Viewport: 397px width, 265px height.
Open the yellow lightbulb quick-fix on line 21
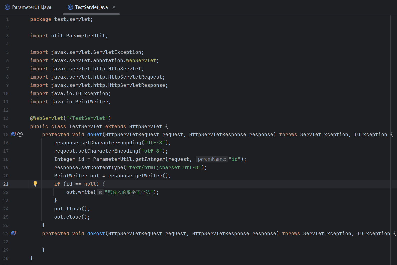tap(35, 184)
